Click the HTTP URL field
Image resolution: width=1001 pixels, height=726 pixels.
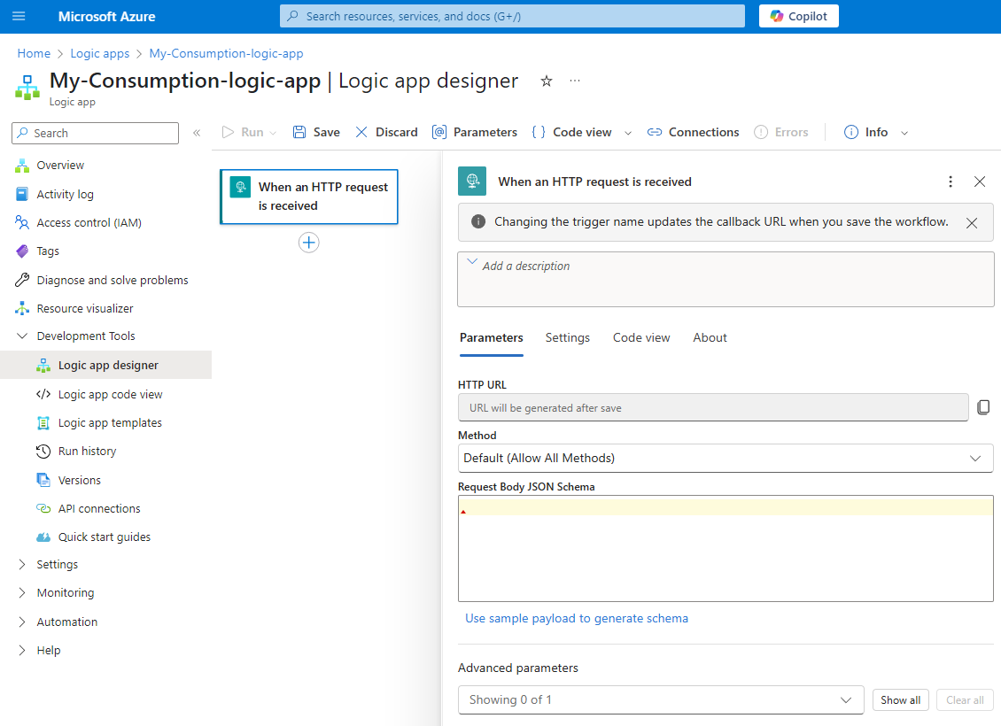(713, 407)
